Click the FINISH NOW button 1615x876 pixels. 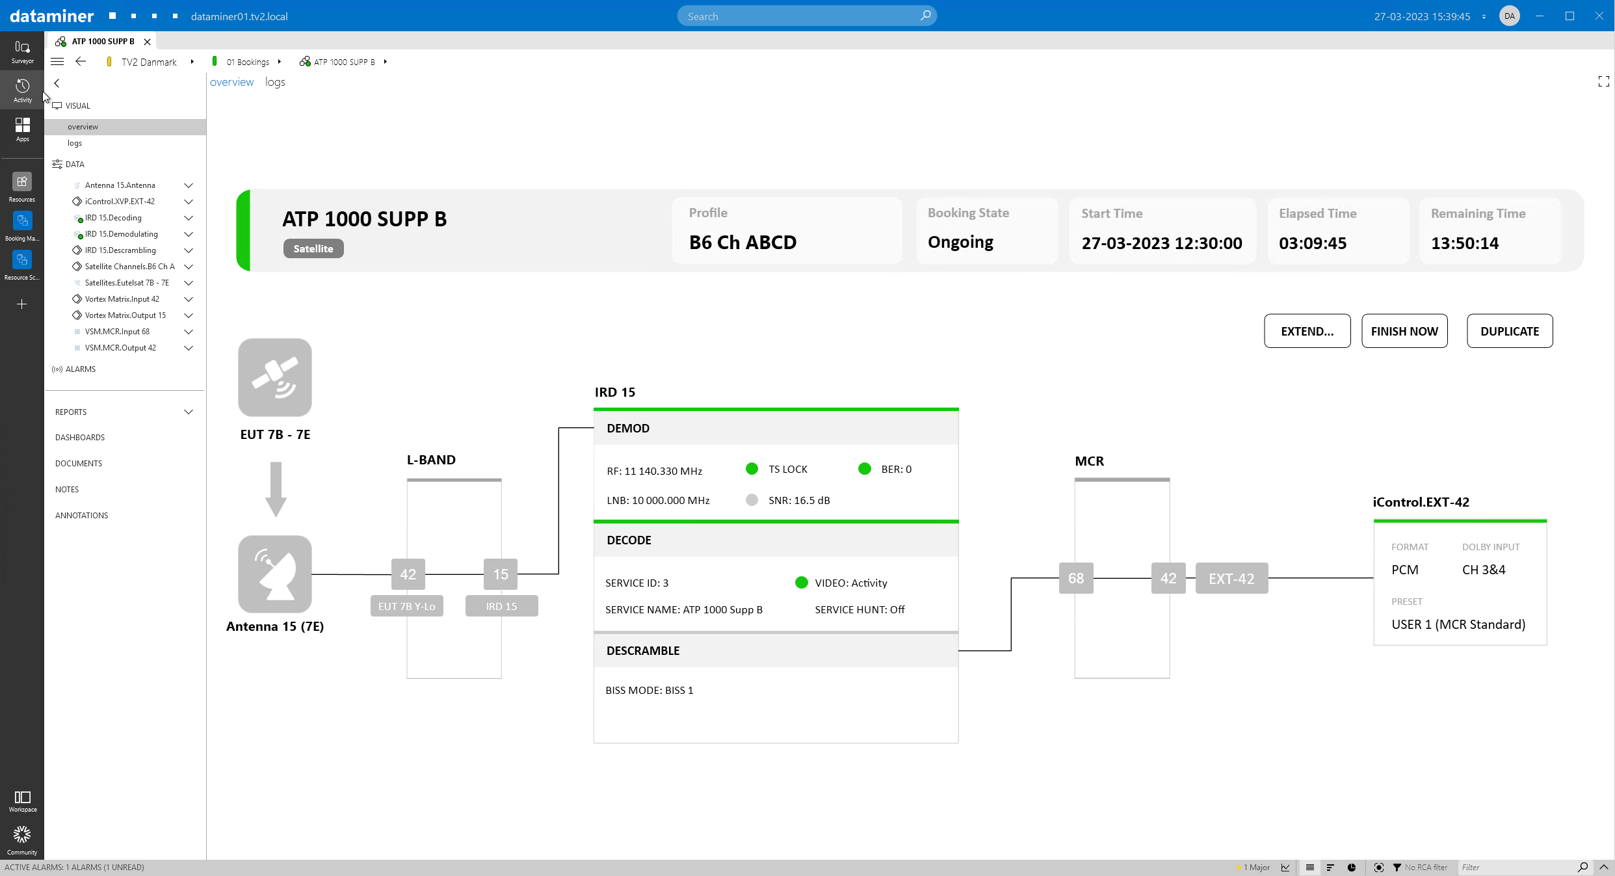[x=1404, y=331]
